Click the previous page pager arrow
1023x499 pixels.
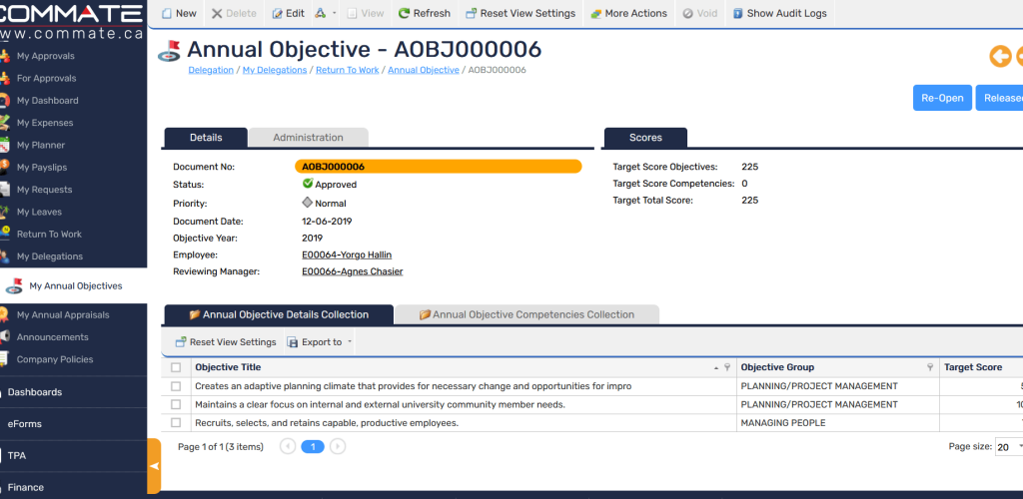(x=288, y=446)
